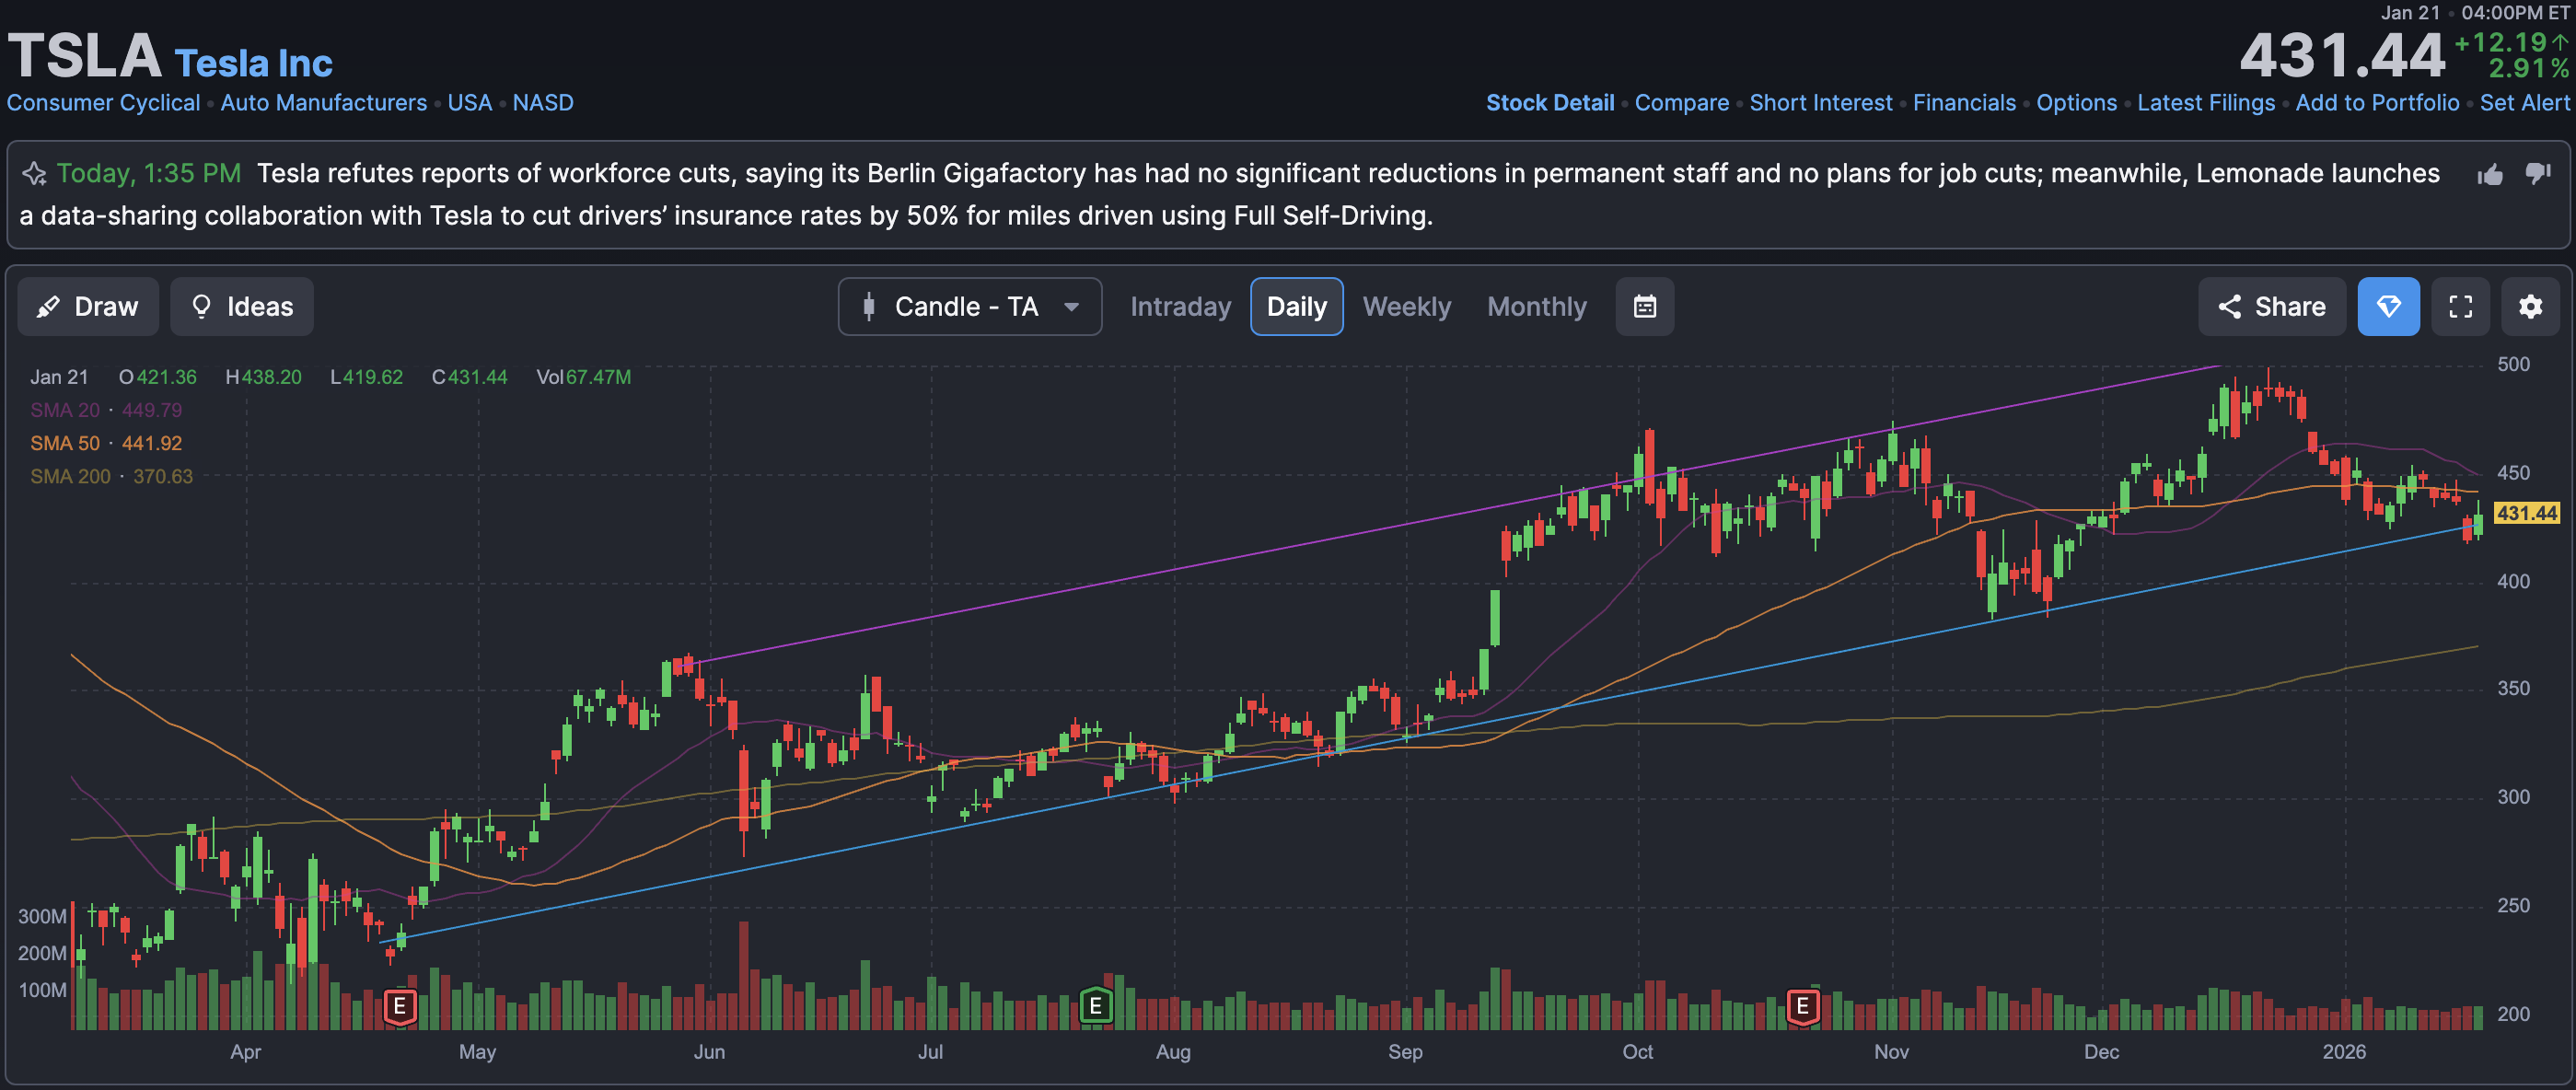Switch to the Weekly timeframe
This screenshot has height=1090, width=2576.
[x=1406, y=307]
